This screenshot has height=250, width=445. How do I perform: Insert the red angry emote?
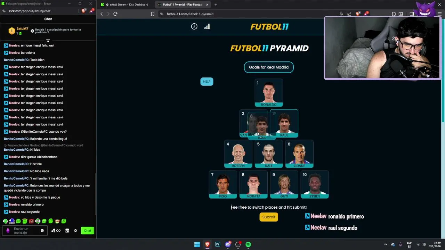(31, 221)
